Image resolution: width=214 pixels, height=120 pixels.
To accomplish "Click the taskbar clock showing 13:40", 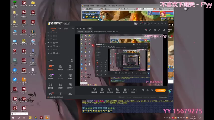I will click(193, 118).
